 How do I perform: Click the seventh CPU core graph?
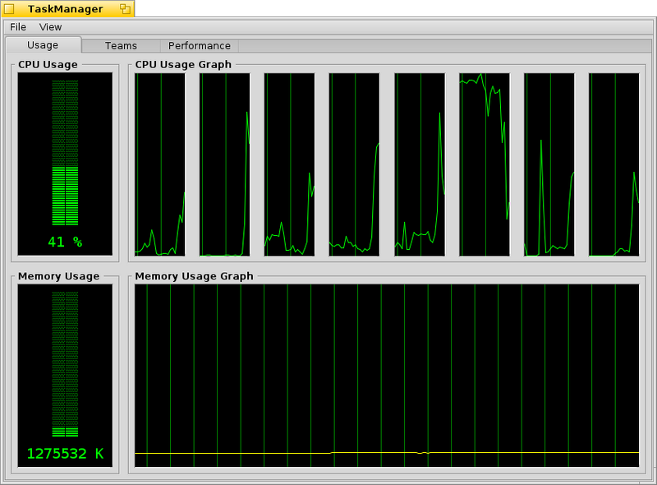(x=549, y=164)
